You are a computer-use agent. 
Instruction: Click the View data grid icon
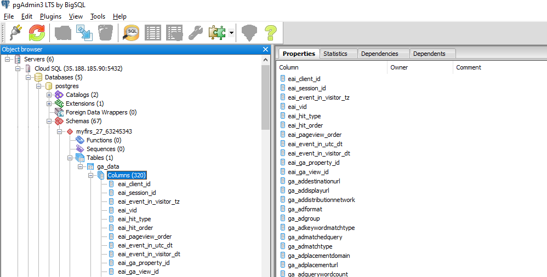tap(153, 33)
